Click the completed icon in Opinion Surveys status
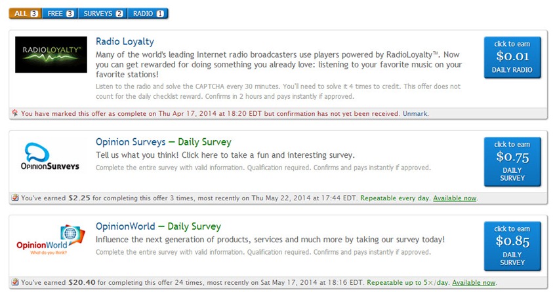This screenshot has height=292, width=553. [x=15, y=197]
